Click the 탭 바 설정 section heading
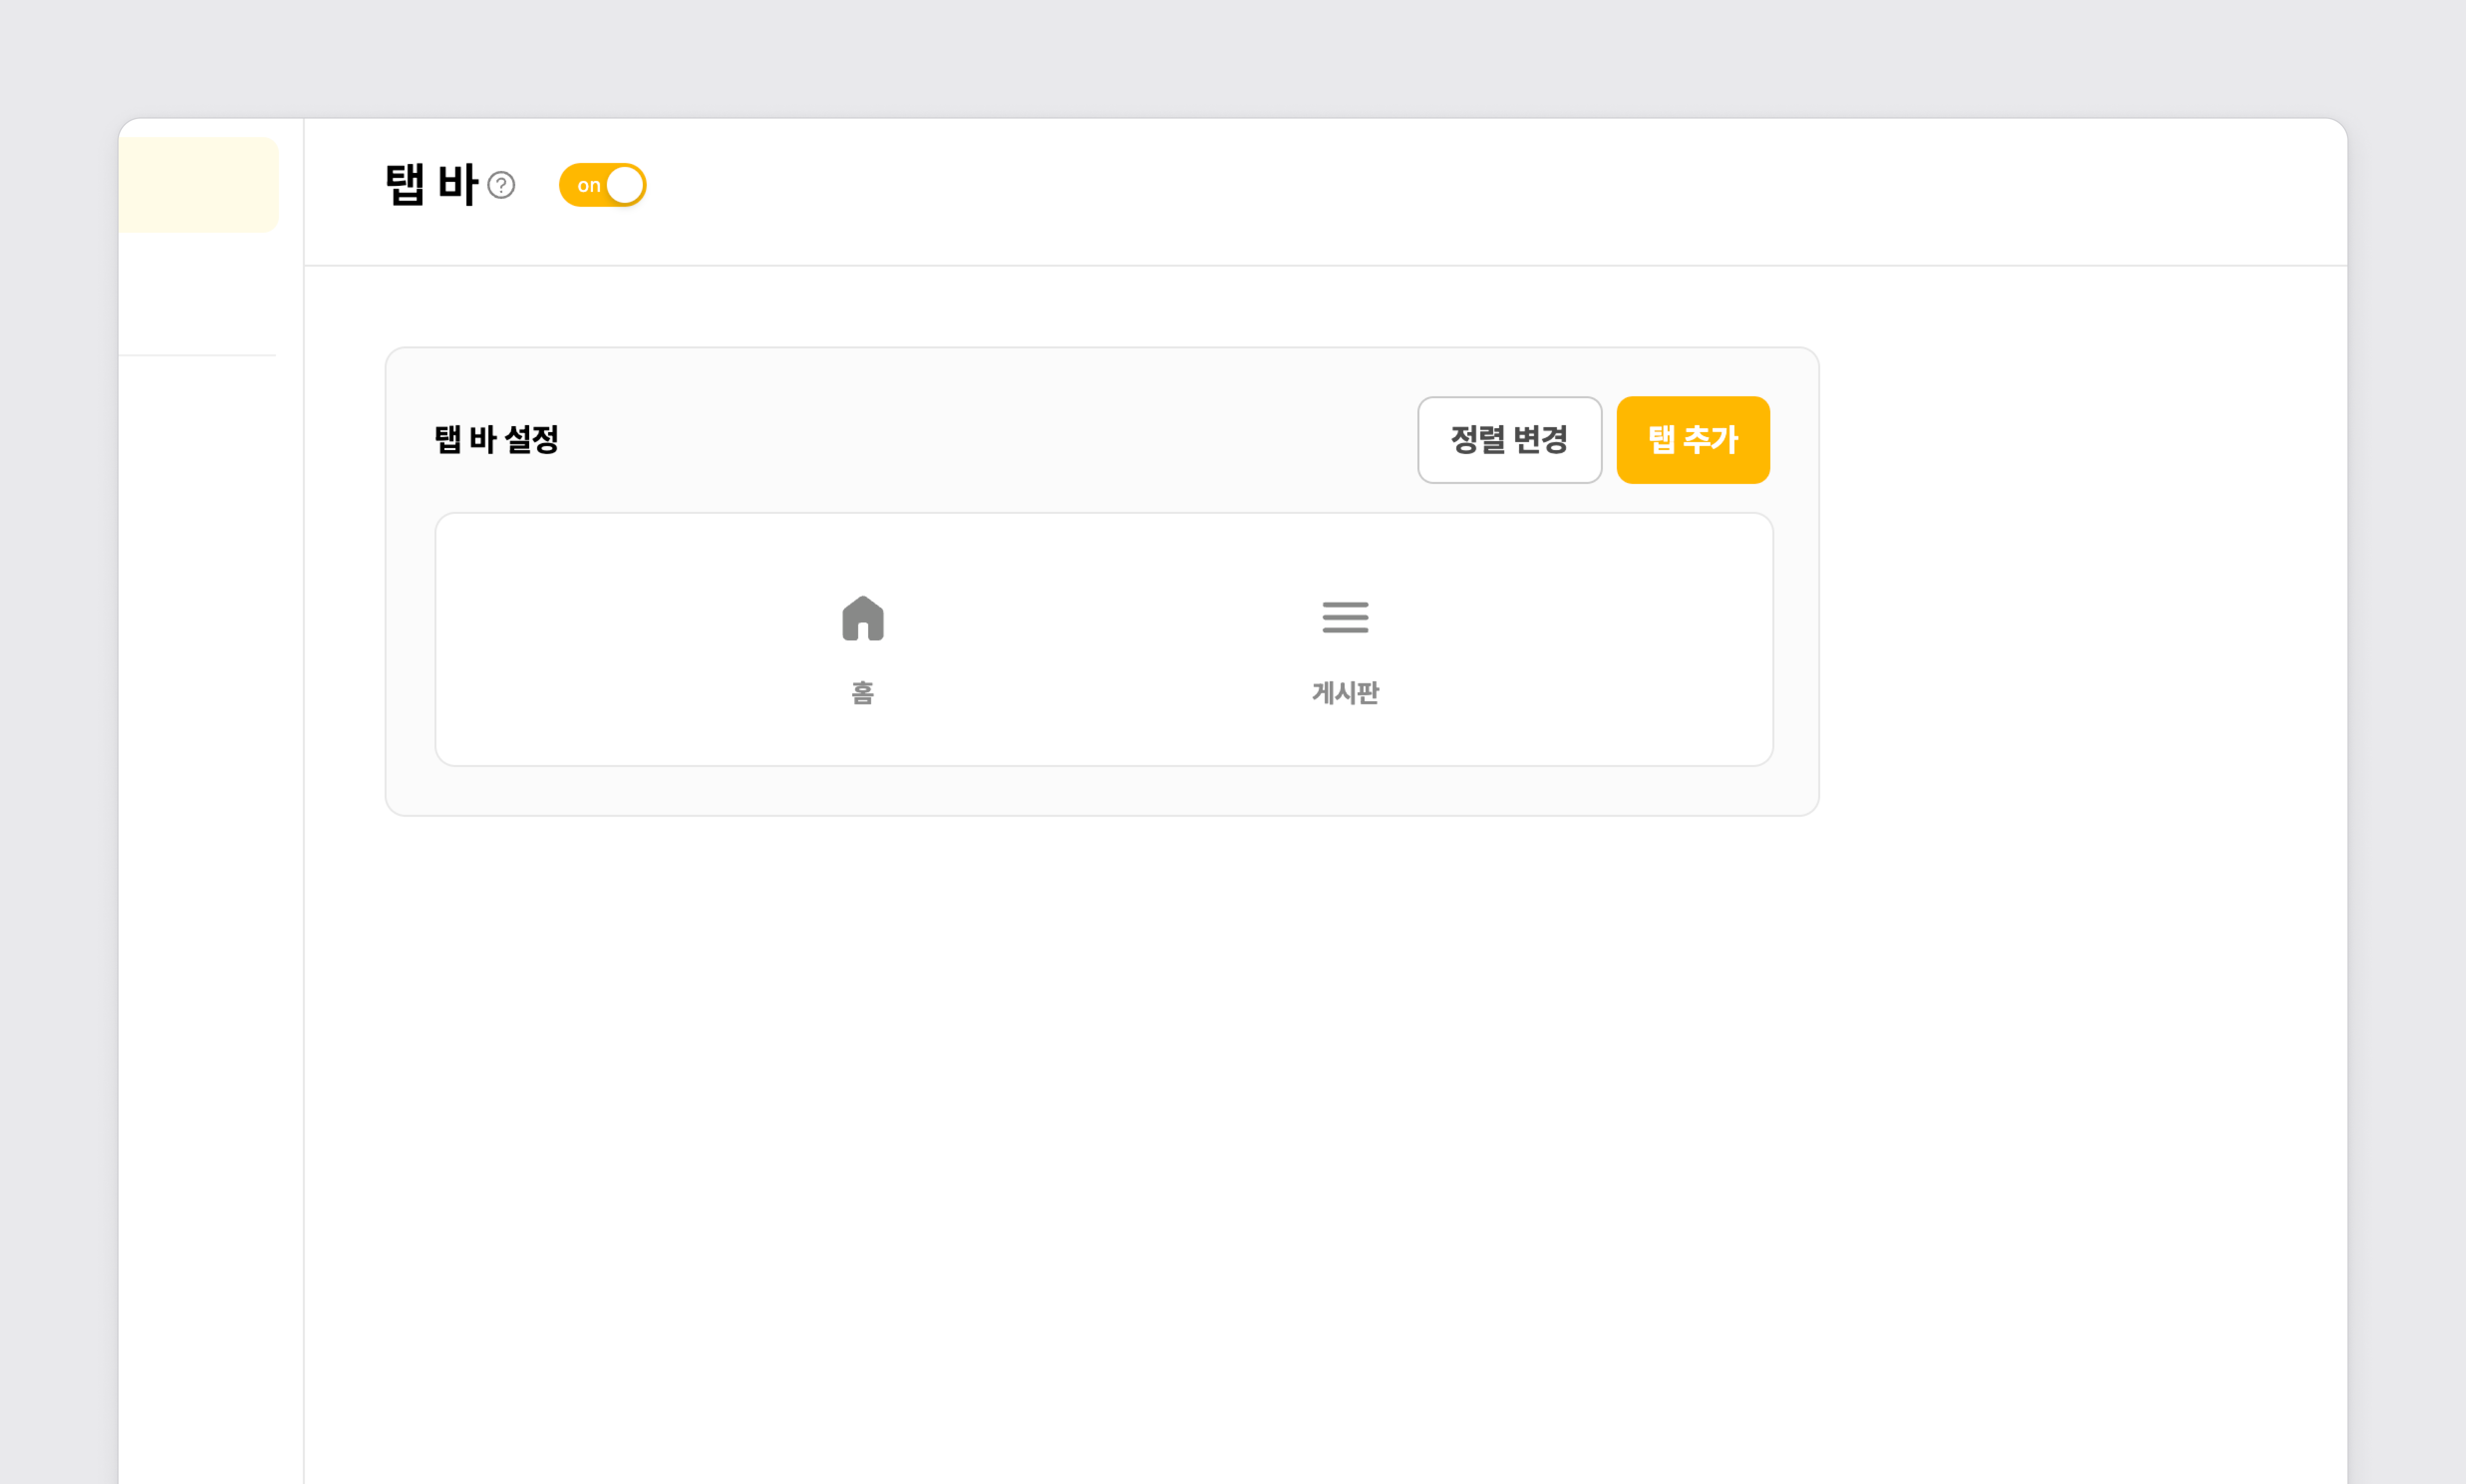 tap(496, 439)
